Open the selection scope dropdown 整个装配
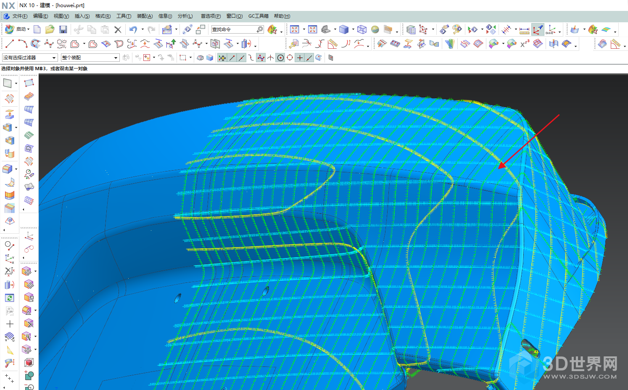Screen dimensions: 628x390 coord(90,58)
